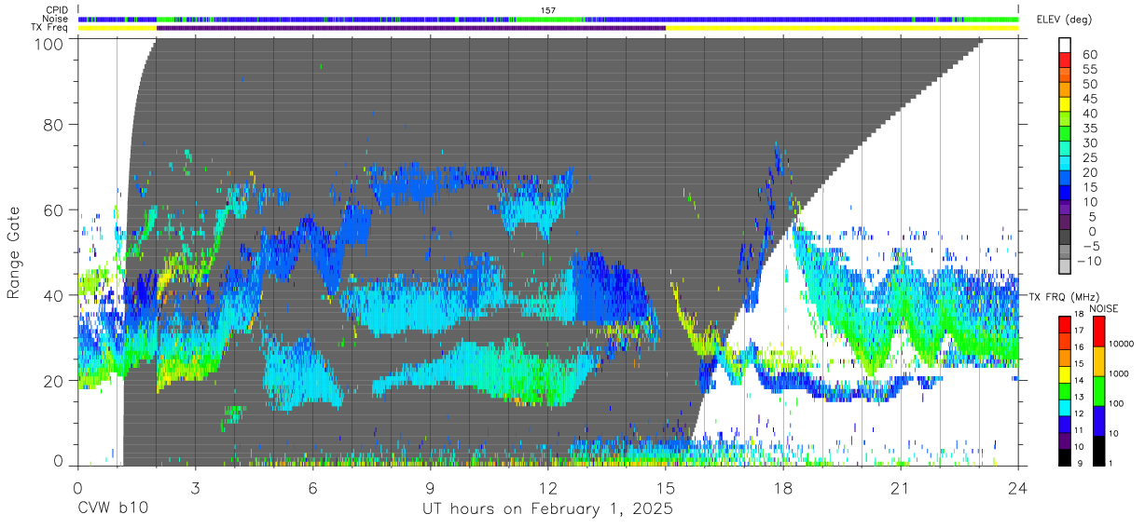1145x528 pixels.
Task: Click the '100' label on NOISE scale
Action: pyautogui.click(x=1115, y=403)
